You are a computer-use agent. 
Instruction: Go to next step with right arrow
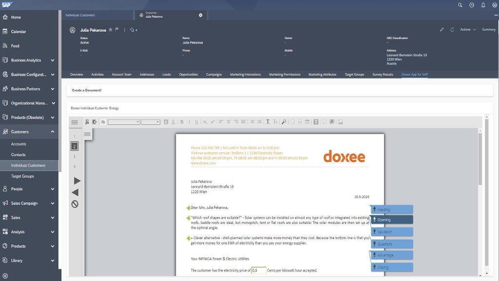click(77, 181)
